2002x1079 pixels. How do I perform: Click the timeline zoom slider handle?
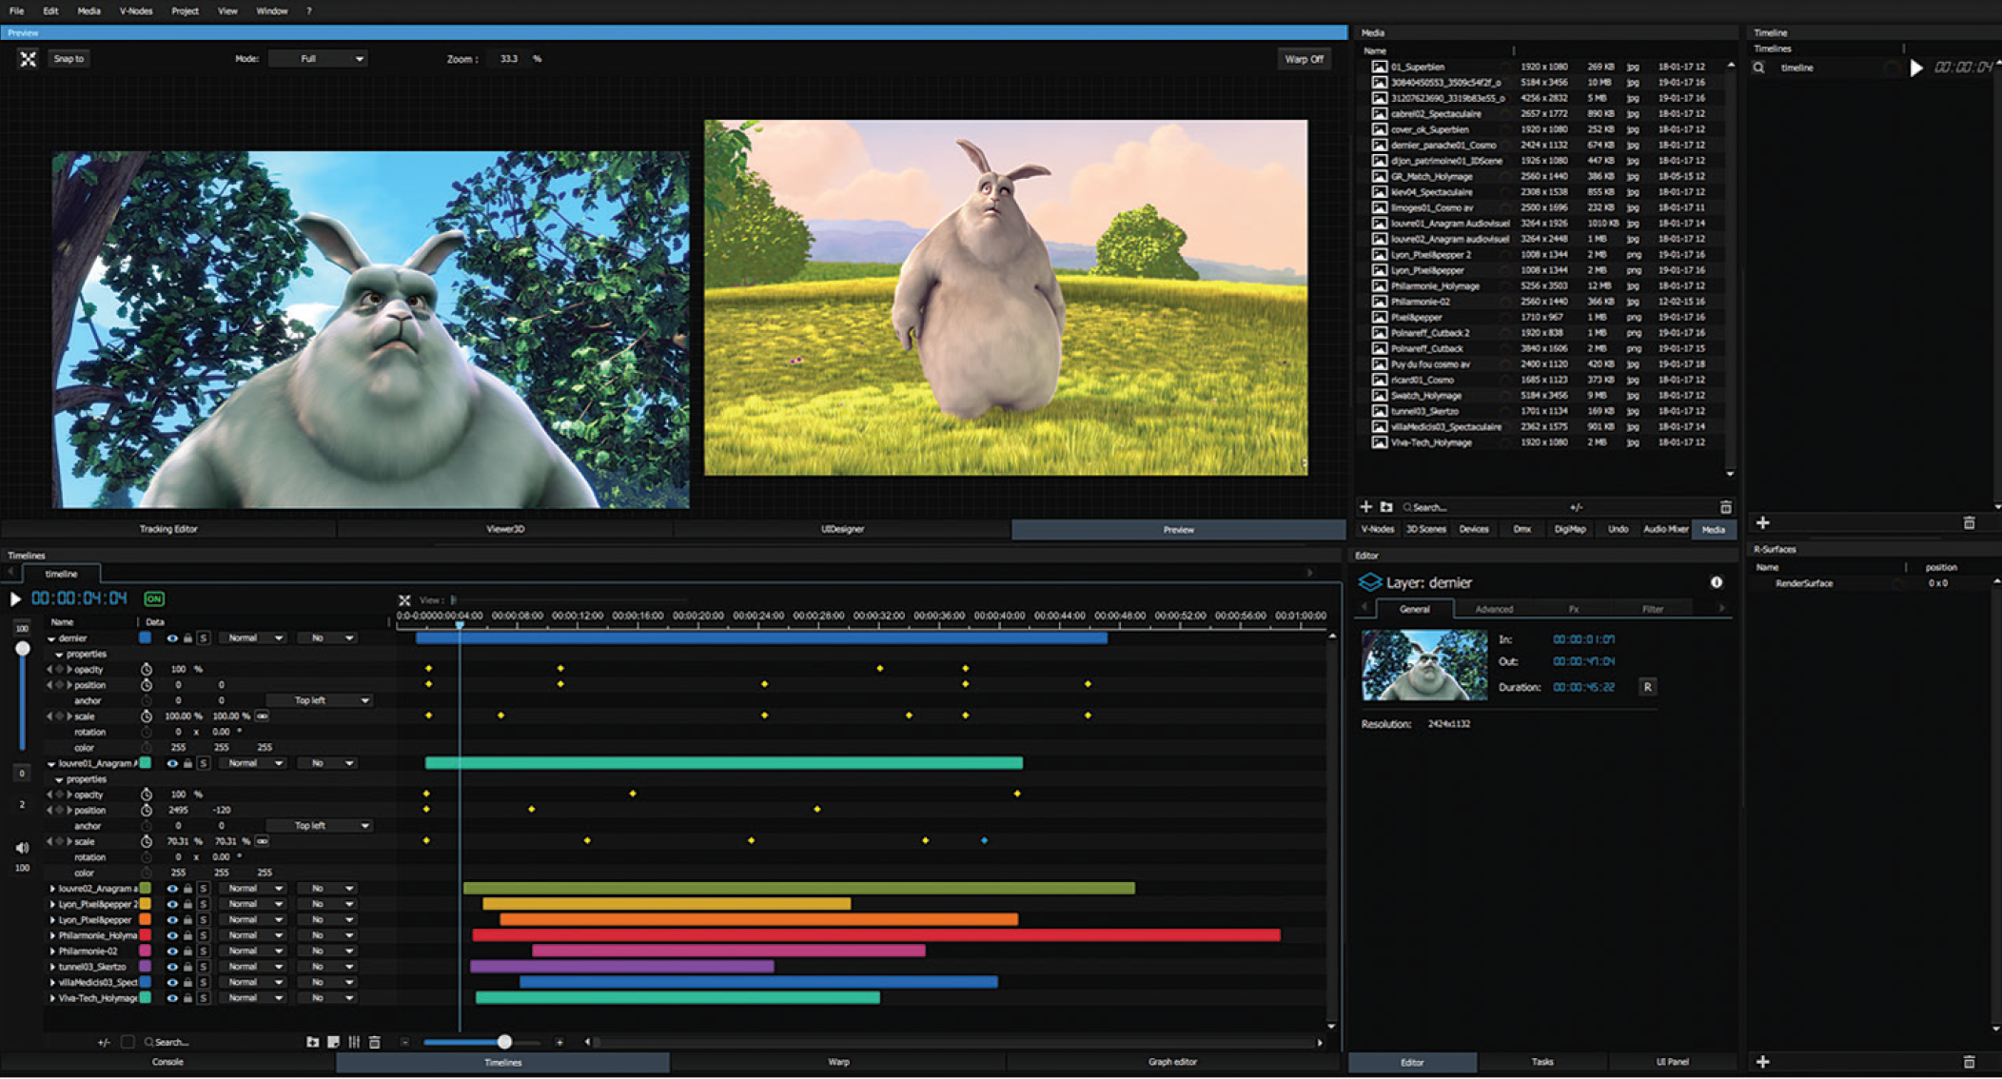(x=504, y=1042)
